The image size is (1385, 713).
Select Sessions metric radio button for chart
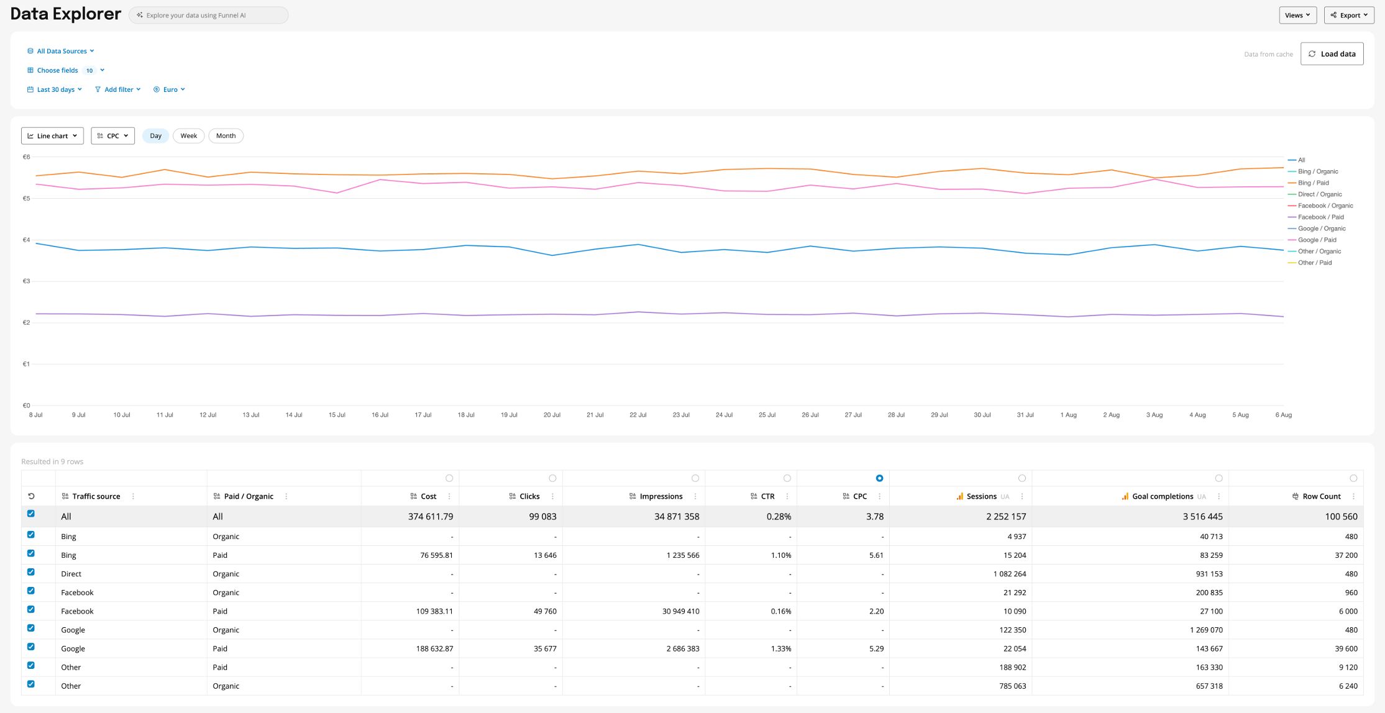tap(1022, 478)
